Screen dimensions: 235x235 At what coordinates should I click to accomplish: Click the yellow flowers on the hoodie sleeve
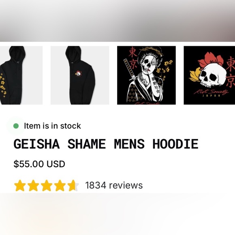point(3,85)
